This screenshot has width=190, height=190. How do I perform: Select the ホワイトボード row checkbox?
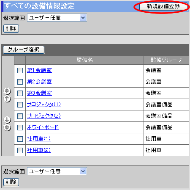[x=20, y=127]
